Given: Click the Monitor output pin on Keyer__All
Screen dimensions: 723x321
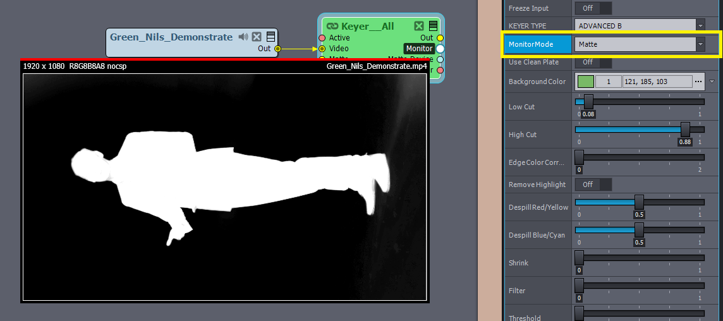Looking at the screenshot, I should 440,49.
